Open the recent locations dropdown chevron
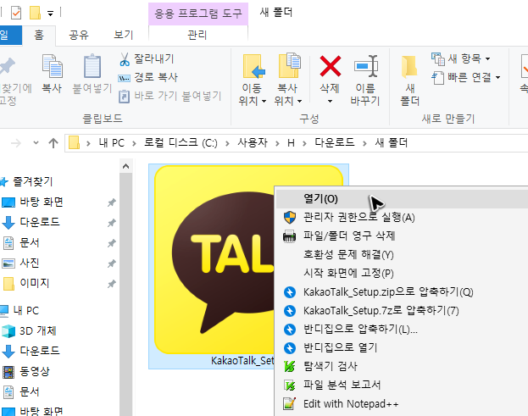Viewport: 528px width, 416px height. pos(36,143)
